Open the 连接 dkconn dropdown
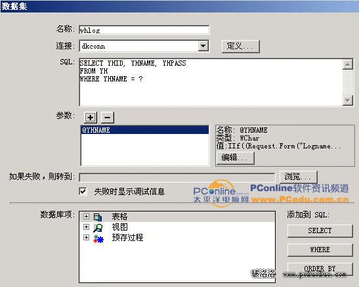 pos(203,46)
